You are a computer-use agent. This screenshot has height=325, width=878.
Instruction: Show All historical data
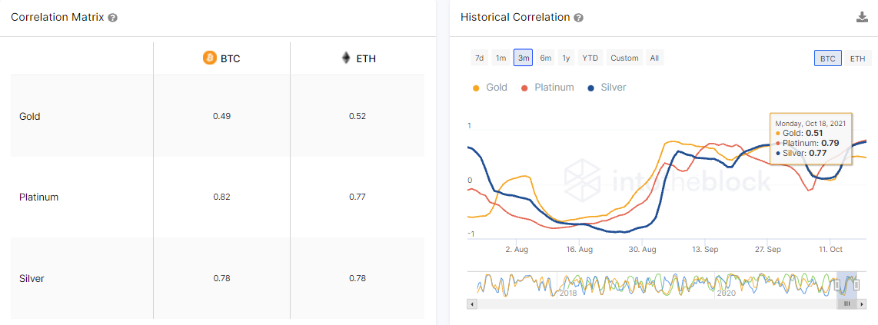654,58
